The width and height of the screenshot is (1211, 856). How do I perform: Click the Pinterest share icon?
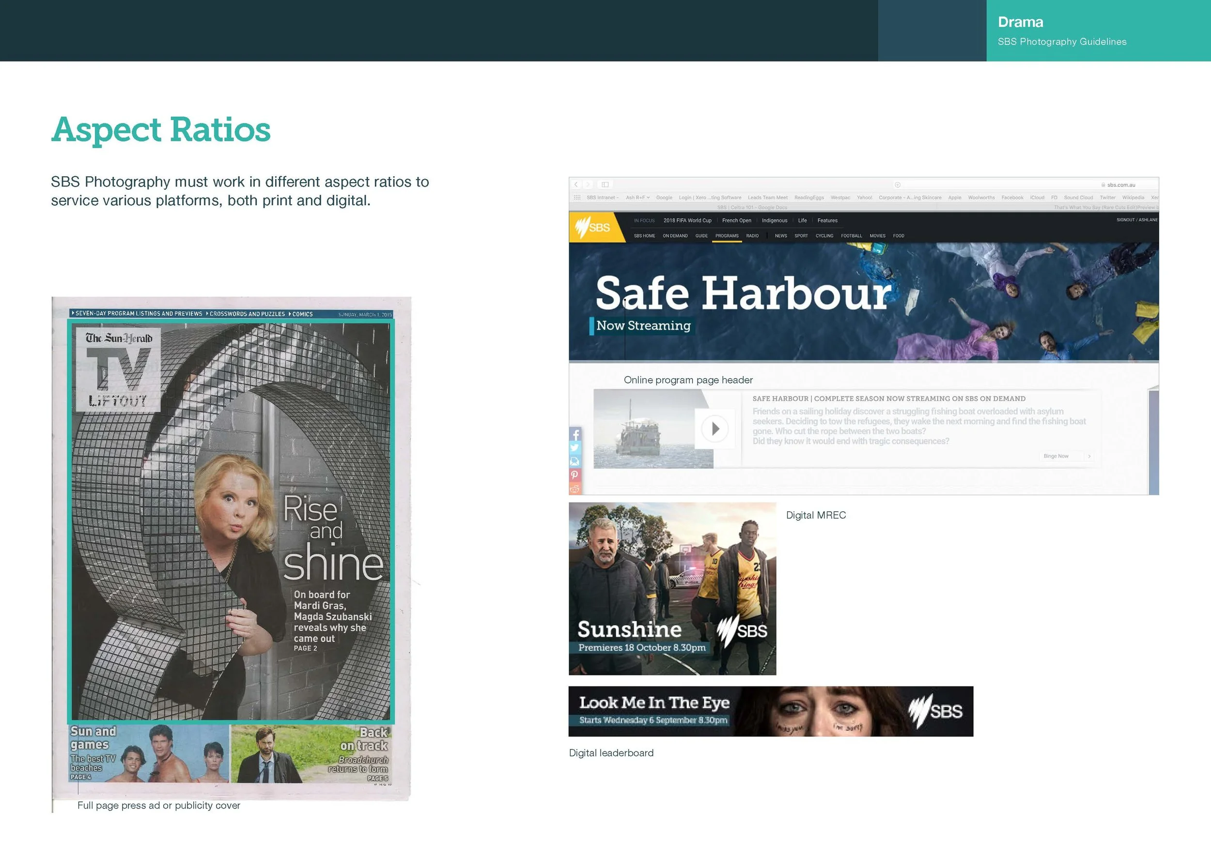pyautogui.click(x=575, y=475)
